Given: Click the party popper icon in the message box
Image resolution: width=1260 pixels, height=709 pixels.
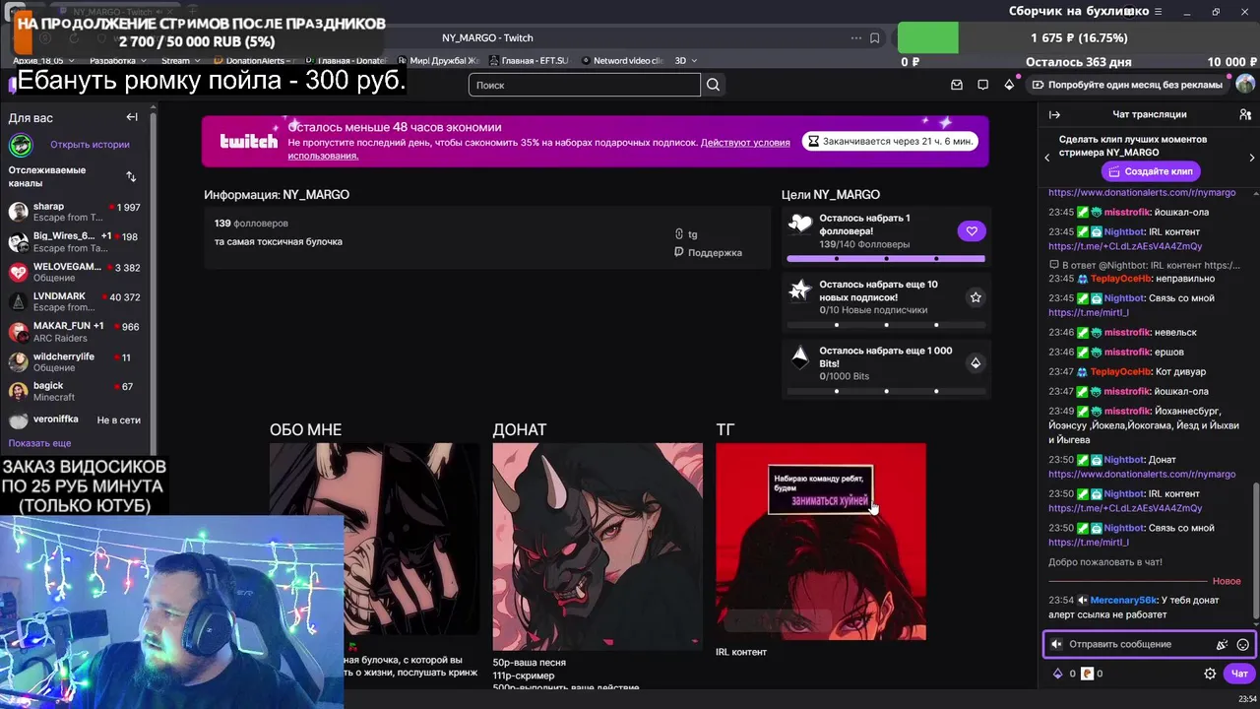Looking at the screenshot, I should click(1222, 644).
